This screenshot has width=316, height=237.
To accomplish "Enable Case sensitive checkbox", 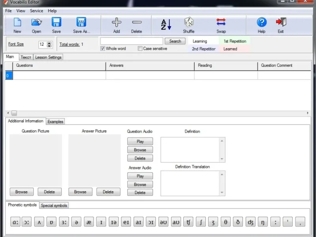I will (x=140, y=49).
